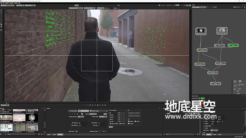Screen dimensions: 246x138
Task: Open the Session menu
Action: pyautogui.click(x=7, y=3)
